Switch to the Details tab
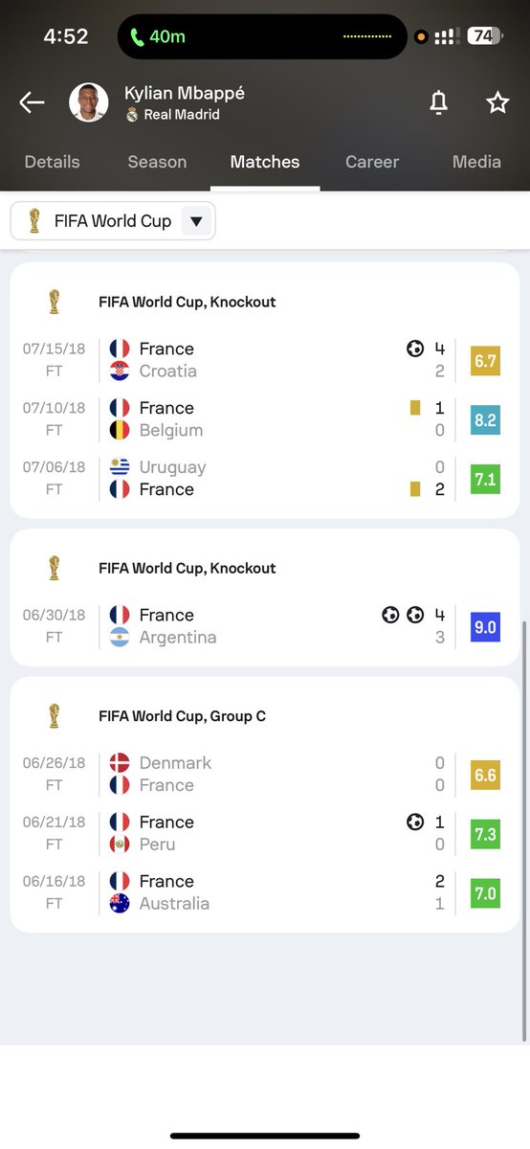The image size is (530, 1149). [52, 162]
